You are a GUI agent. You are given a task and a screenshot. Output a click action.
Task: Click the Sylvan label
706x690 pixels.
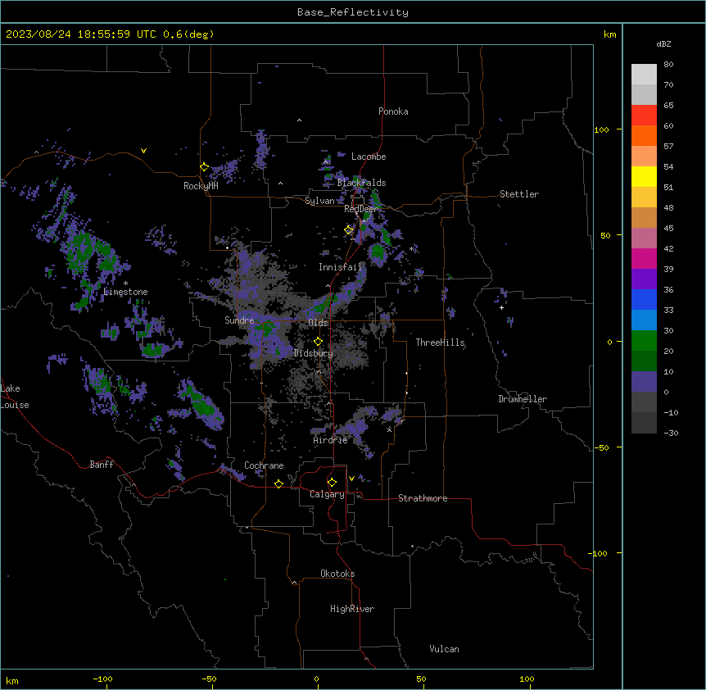coord(319,201)
